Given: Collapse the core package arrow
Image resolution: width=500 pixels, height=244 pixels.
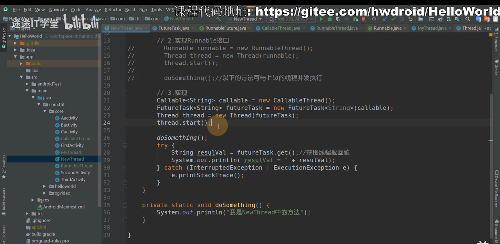Looking at the screenshot, I should (x=45, y=111).
